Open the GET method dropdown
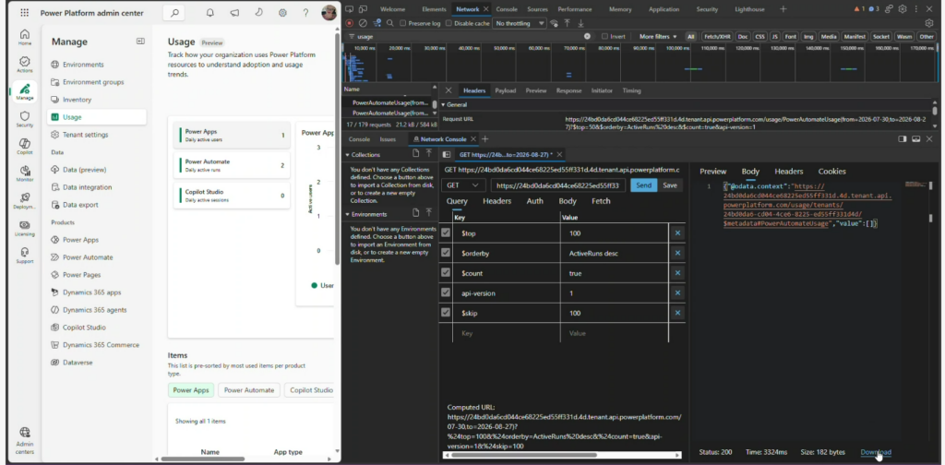Viewport: 945px width, 465px height. click(463, 185)
